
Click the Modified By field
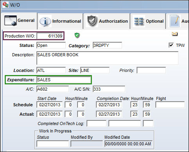point(86,144)
